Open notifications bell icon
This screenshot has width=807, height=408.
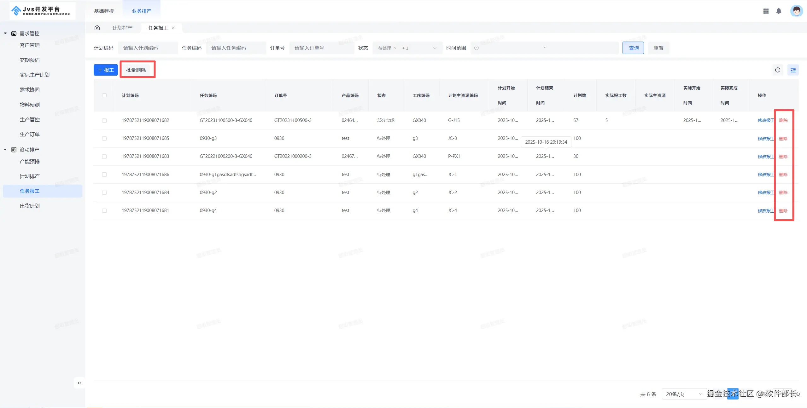[x=779, y=11]
